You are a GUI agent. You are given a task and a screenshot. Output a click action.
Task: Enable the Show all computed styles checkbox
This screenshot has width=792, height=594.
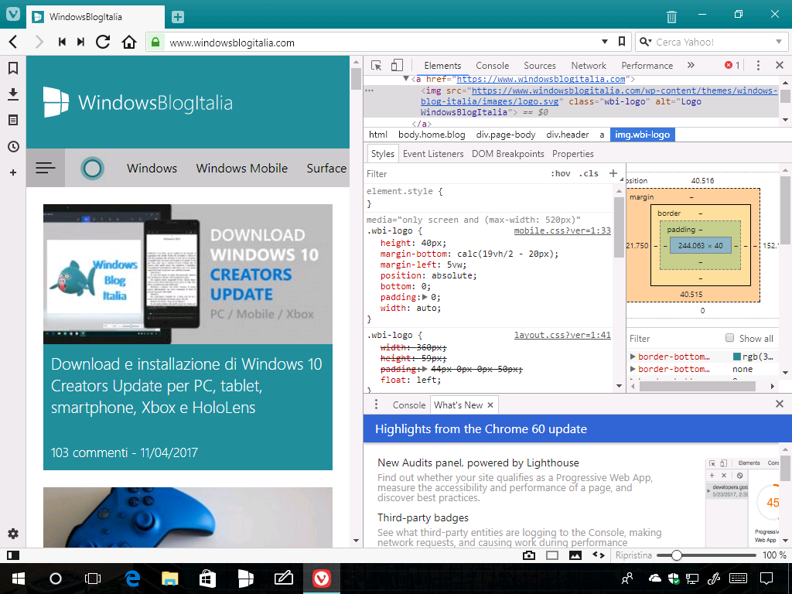coord(729,338)
